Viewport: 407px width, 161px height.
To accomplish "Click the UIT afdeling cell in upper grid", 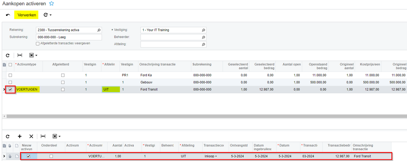I will [x=111, y=89].
